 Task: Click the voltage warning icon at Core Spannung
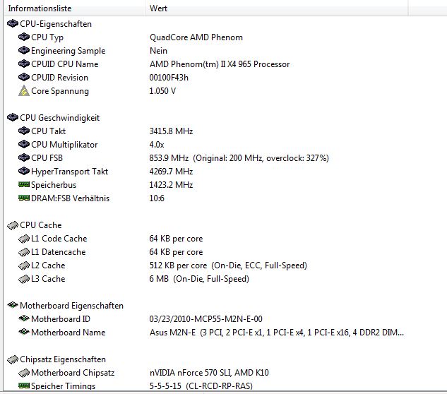coord(24,90)
